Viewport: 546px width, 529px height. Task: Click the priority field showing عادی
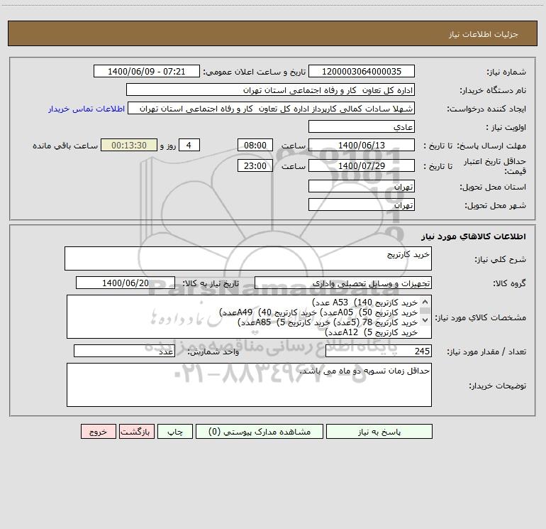362,126
